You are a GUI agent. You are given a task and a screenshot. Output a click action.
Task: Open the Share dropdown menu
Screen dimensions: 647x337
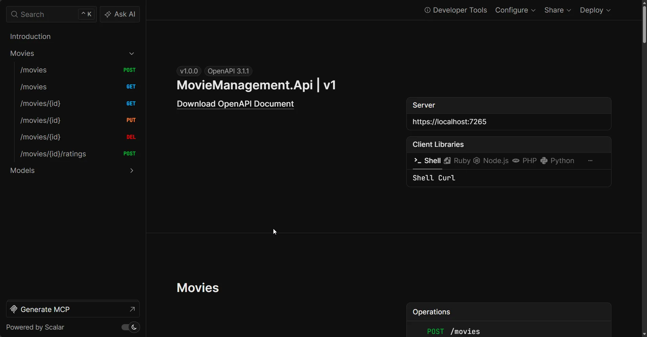[558, 10]
